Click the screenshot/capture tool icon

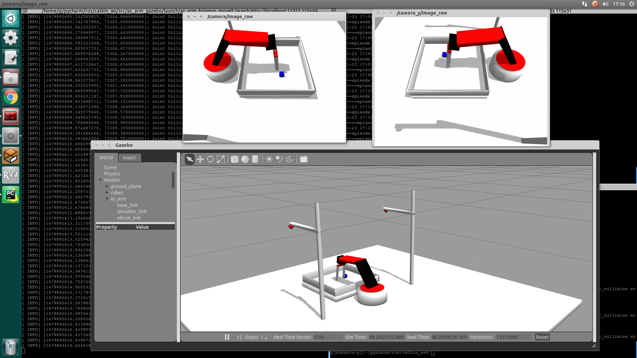pos(304,159)
